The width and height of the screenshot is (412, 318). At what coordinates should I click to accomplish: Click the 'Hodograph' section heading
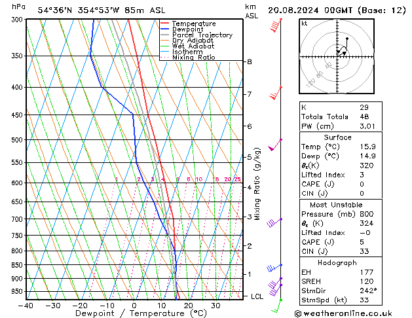[337, 262]
